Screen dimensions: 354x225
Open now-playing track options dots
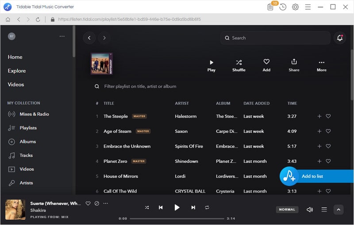click(105, 203)
